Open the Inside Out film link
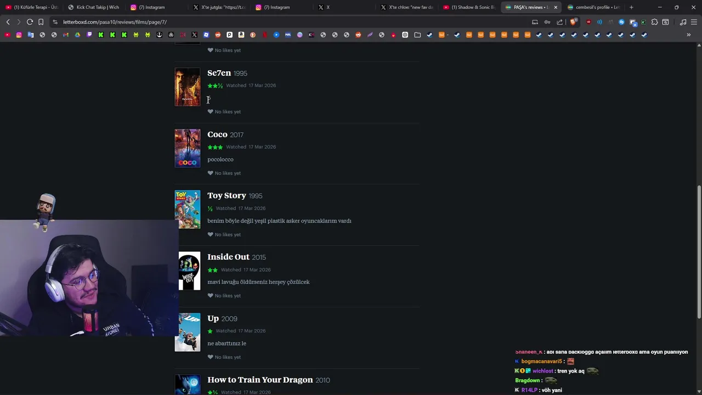 pyautogui.click(x=228, y=257)
